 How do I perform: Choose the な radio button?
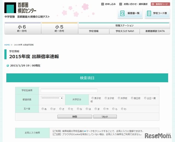(x=78, y=109)
